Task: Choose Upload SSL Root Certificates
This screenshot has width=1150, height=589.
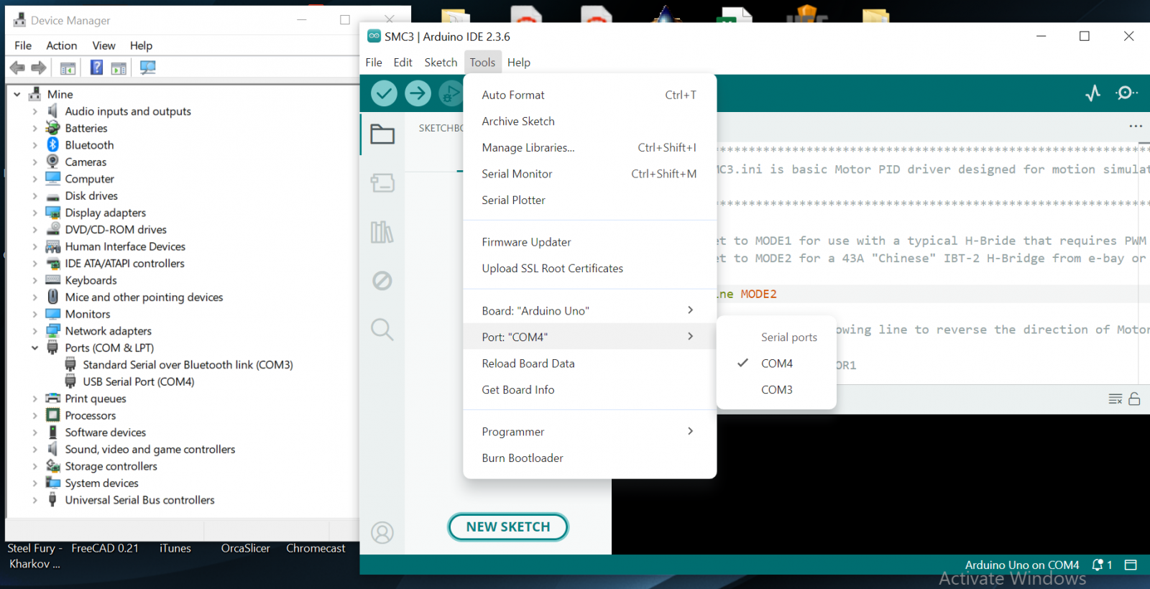Action: click(589, 268)
